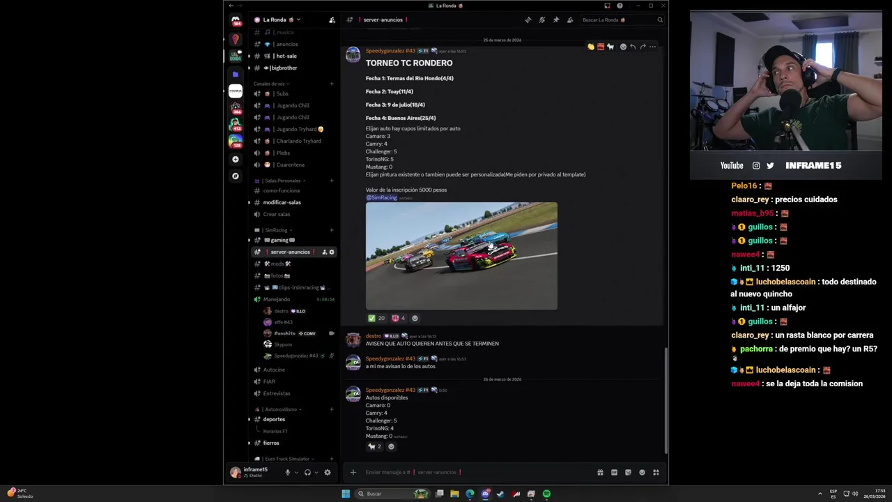This screenshot has height=502, width=892.
Task: Open the Discord inbox icon in title bar
Action: 607,6
